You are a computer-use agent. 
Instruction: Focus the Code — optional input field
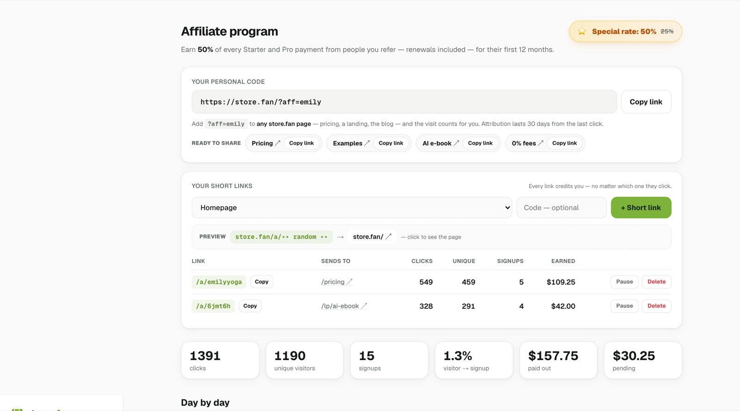pos(561,208)
